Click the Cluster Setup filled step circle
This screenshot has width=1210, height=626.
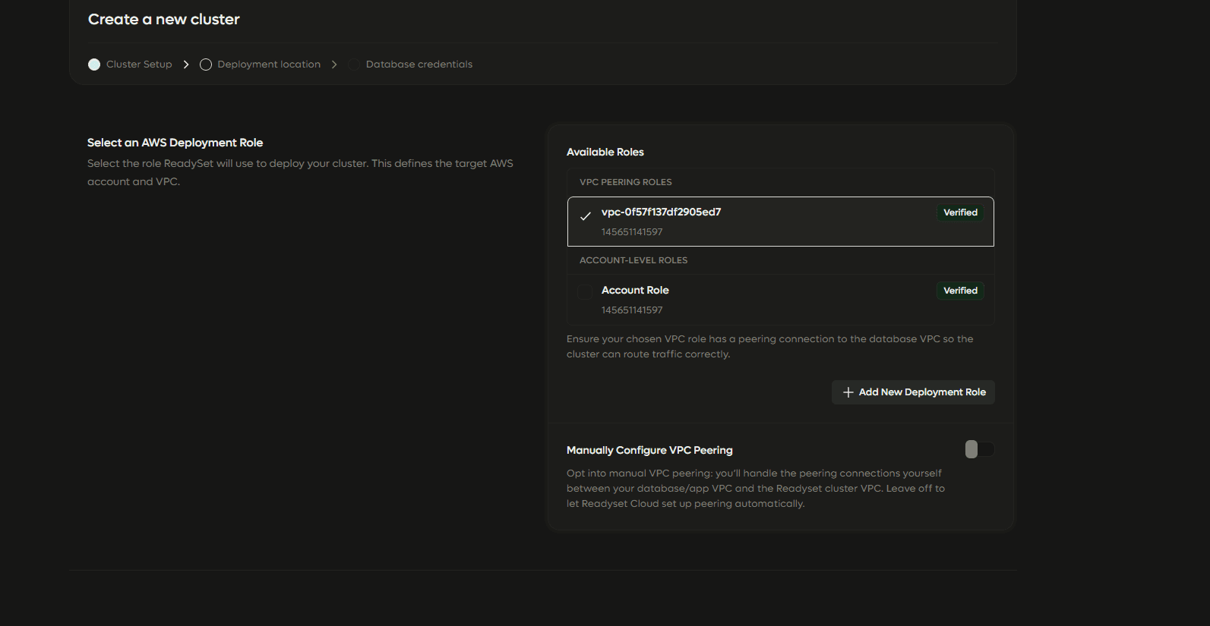coord(94,64)
